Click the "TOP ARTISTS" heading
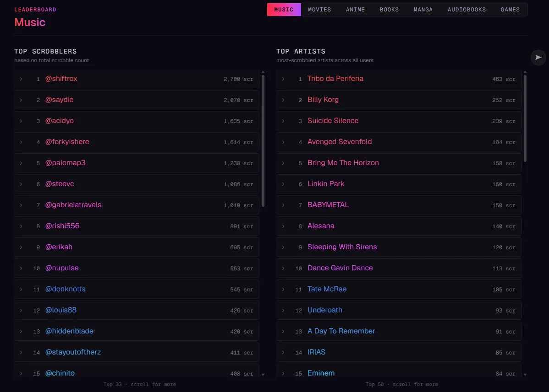549x392 pixels. (x=301, y=51)
